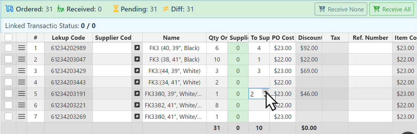Screen dimensions: 417x134
Task: Click the row menu icon on row 6
Action: point(21,105)
